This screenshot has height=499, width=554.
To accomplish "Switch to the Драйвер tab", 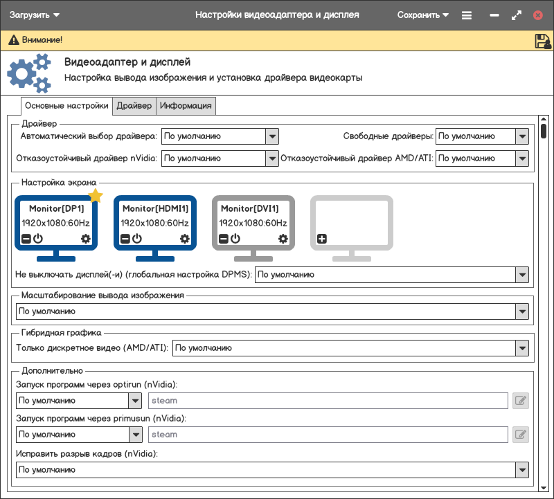I will pyautogui.click(x=134, y=106).
